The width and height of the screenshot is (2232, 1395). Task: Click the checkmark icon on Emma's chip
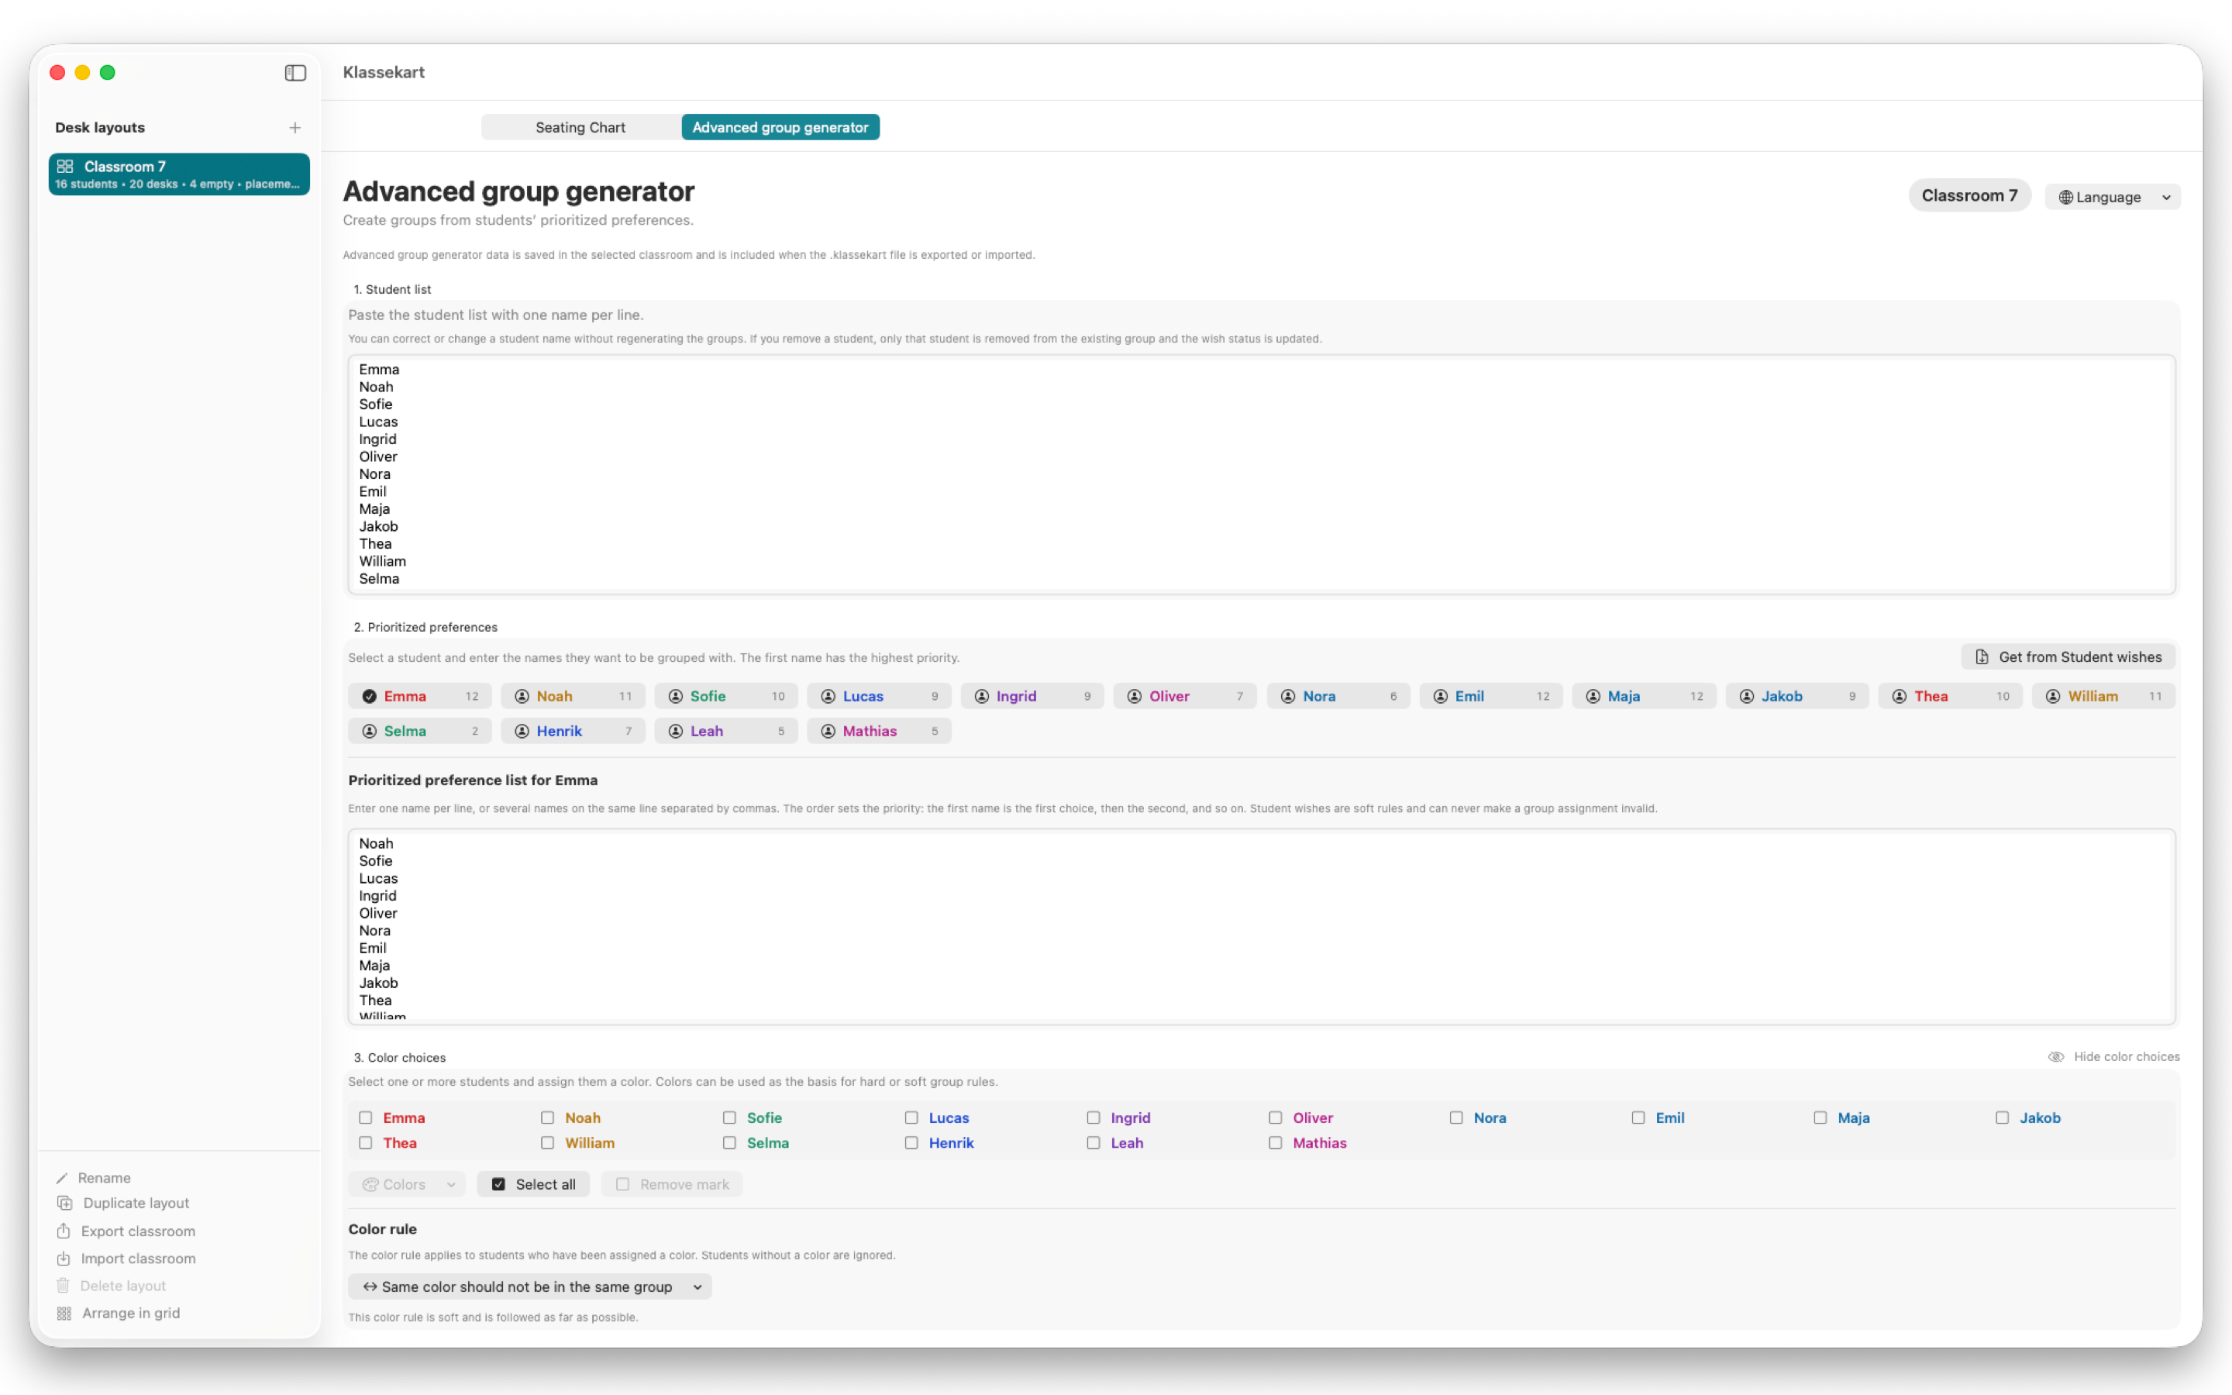coord(369,697)
